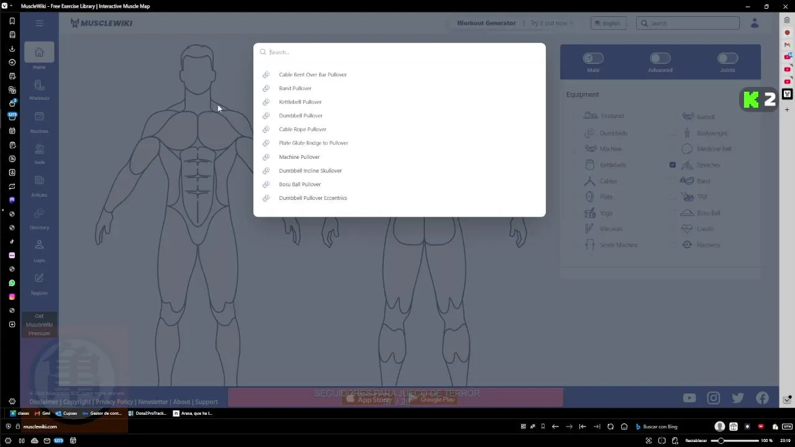This screenshot has height=447, width=795.
Task: Click the Kettlebells equipment icon
Action: [589, 165]
